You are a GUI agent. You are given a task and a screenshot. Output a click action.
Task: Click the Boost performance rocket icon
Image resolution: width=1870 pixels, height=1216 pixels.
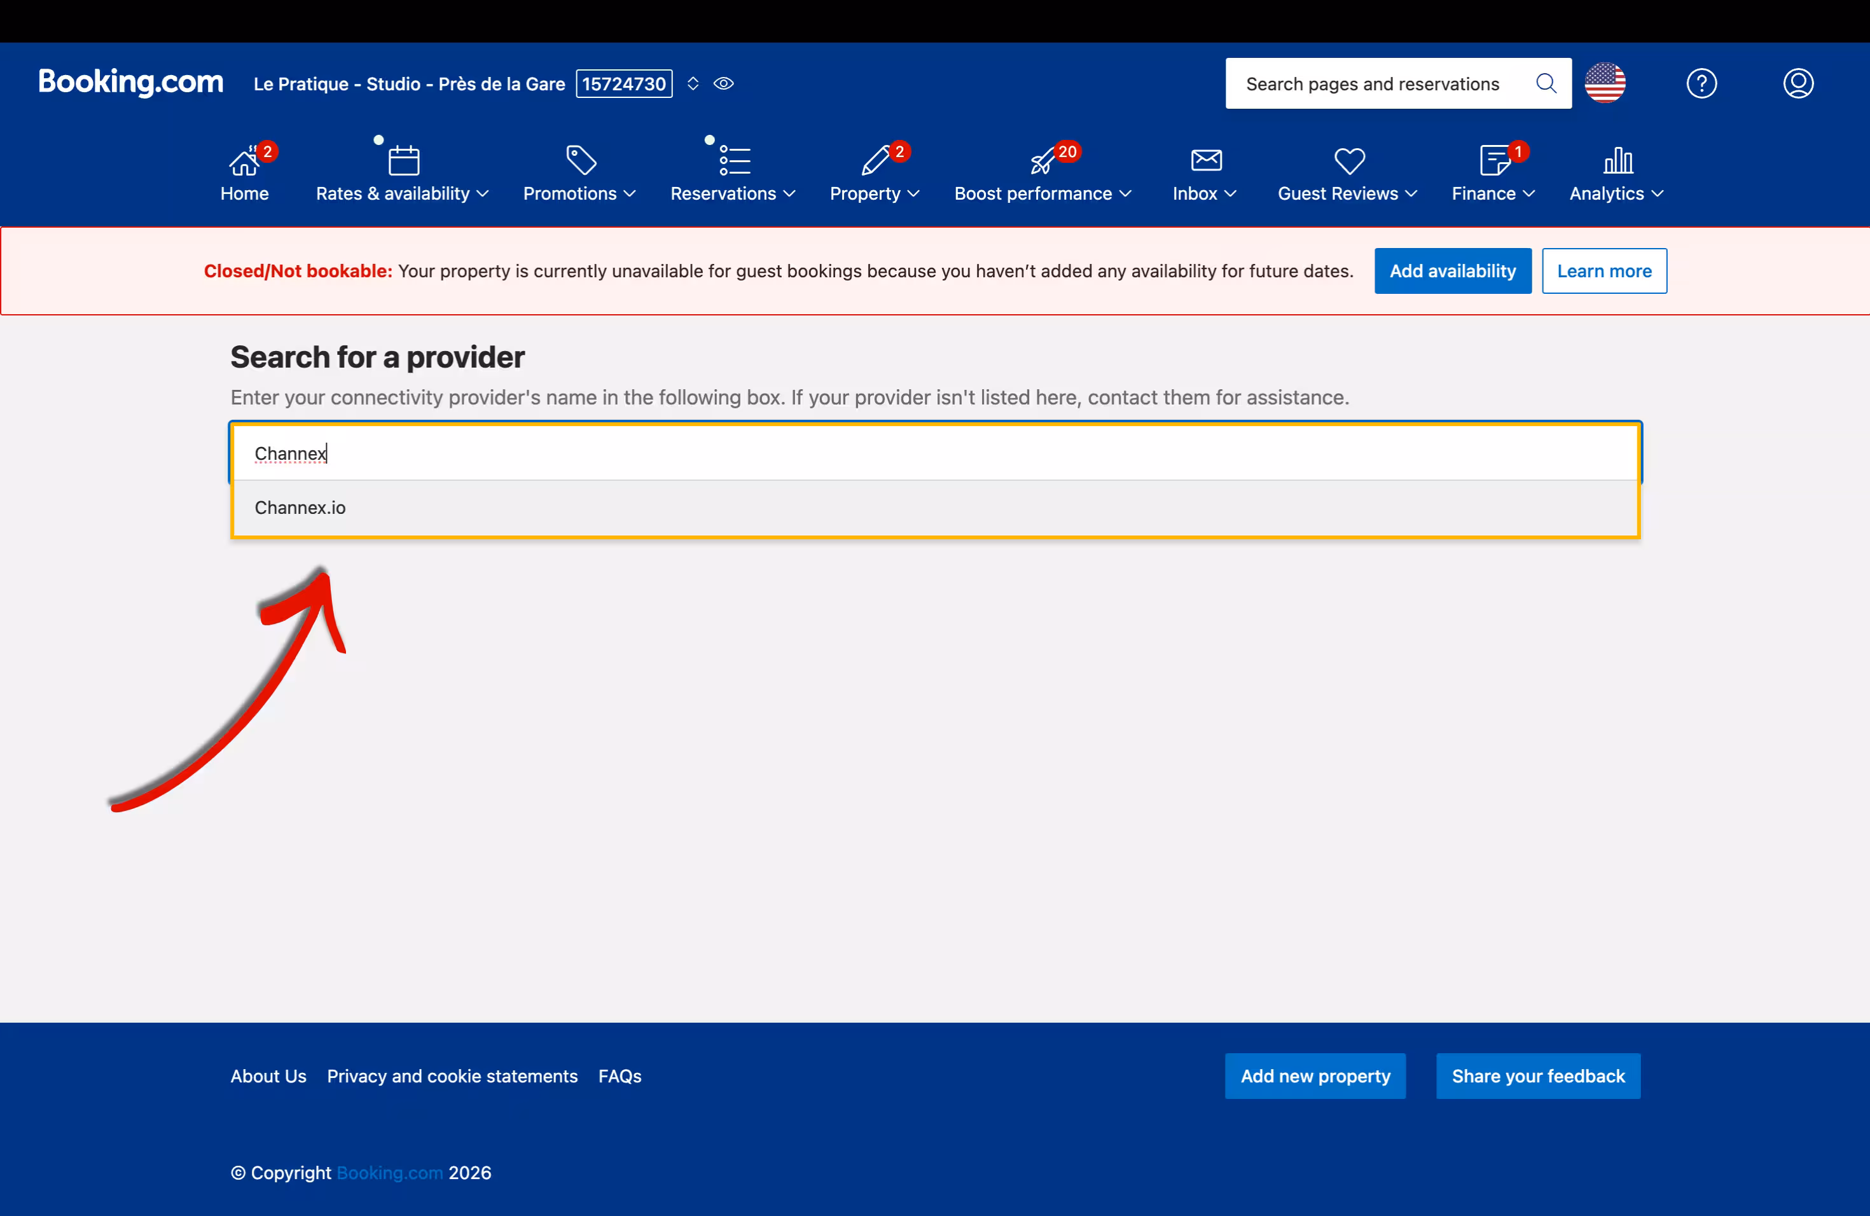1042,162
